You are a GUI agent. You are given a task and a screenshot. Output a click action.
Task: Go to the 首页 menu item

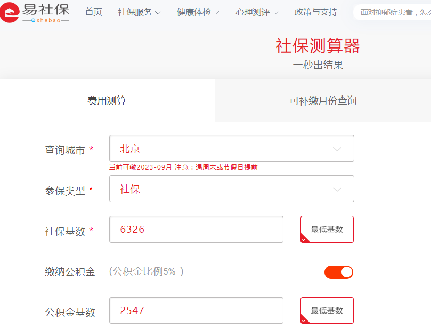[93, 12]
